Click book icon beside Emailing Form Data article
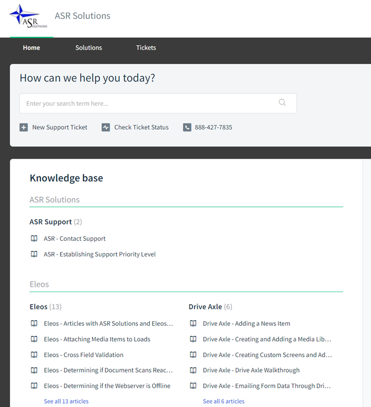The width and height of the screenshot is (371, 407). click(193, 386)
